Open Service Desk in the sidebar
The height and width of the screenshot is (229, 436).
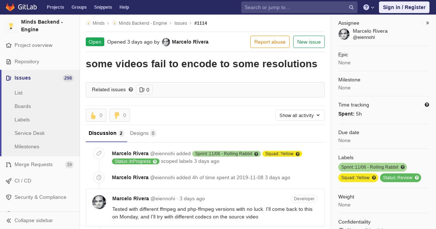tap(29, 133)
